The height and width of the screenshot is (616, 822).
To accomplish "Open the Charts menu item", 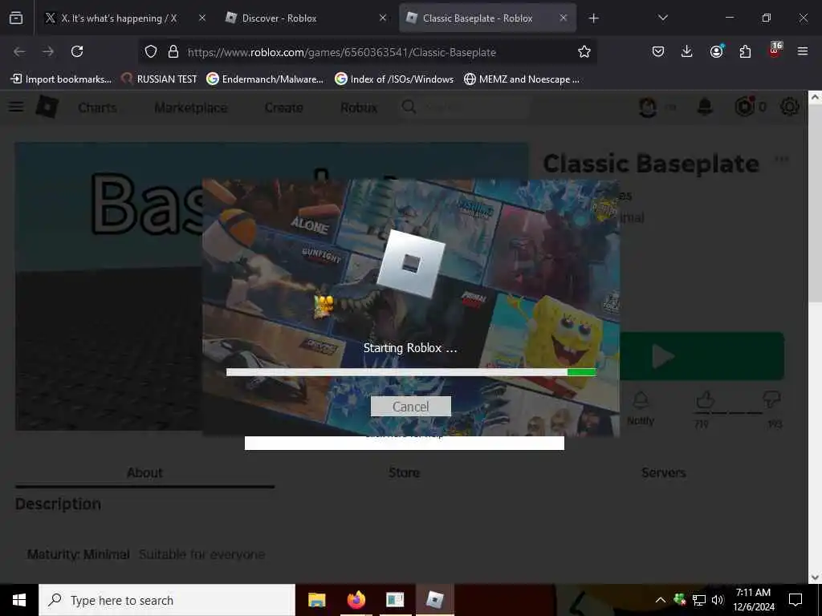I will (97, 107).
